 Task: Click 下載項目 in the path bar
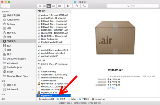pyautogui.click(x=84, y=99)
